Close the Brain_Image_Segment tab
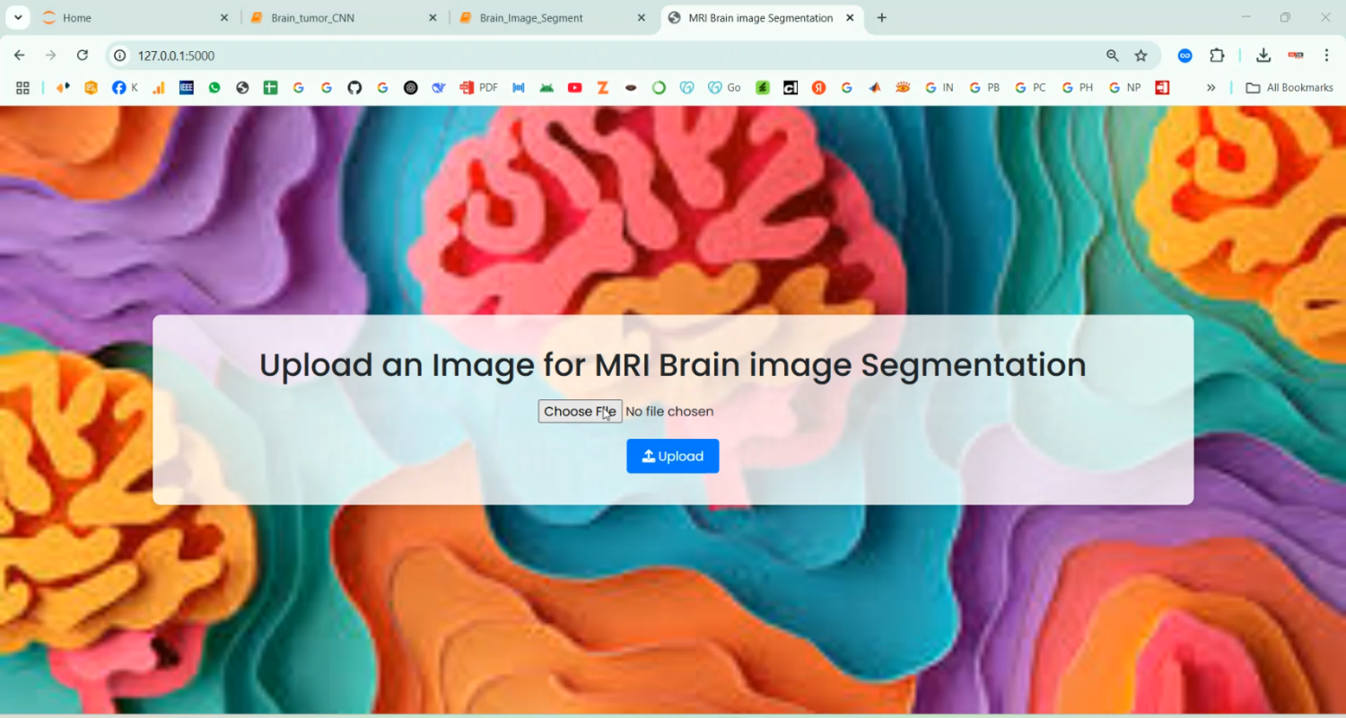Viewport: 1346px width, 718px height. pyautogui.click(x=642, y=18)
